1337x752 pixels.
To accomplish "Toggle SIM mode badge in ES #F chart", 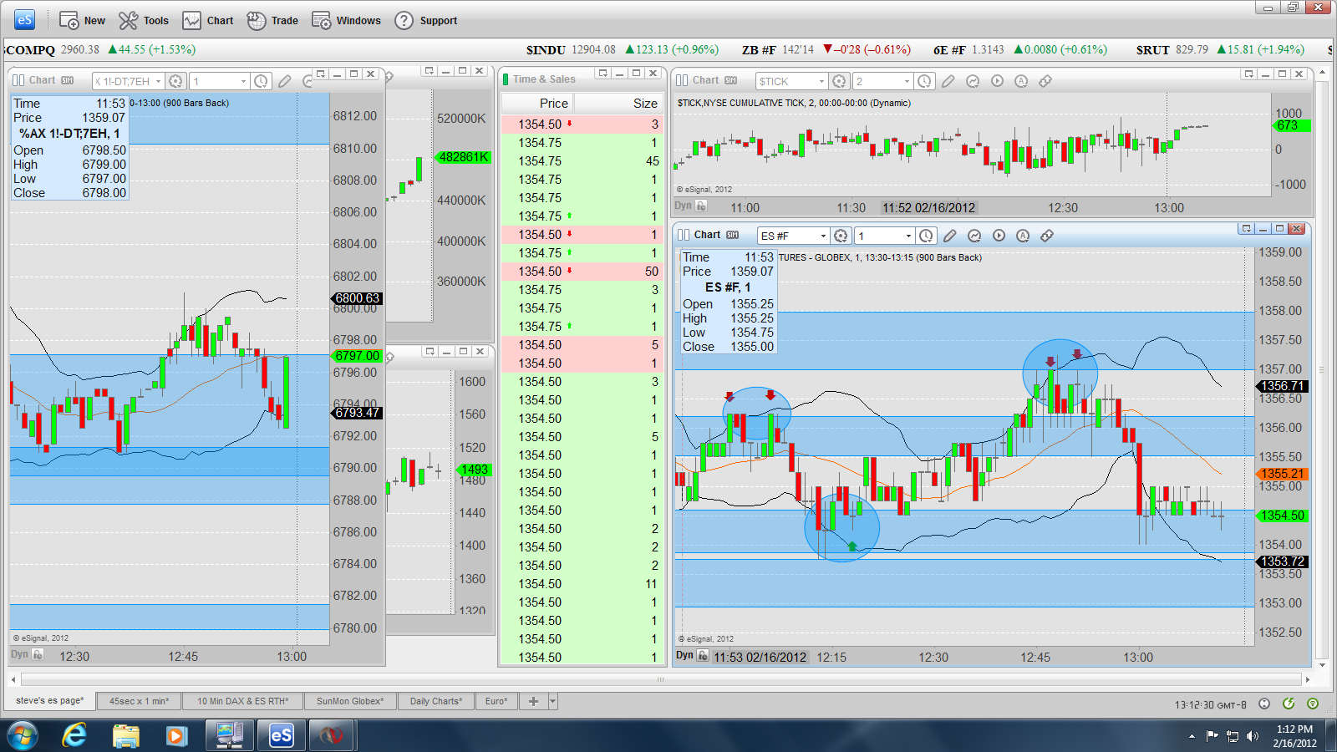I will 733,235.
